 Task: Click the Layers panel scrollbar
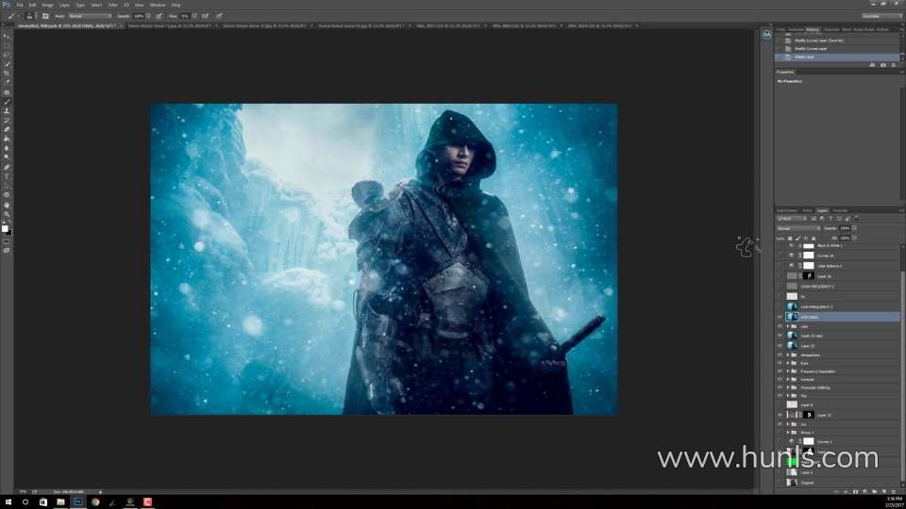902,364
